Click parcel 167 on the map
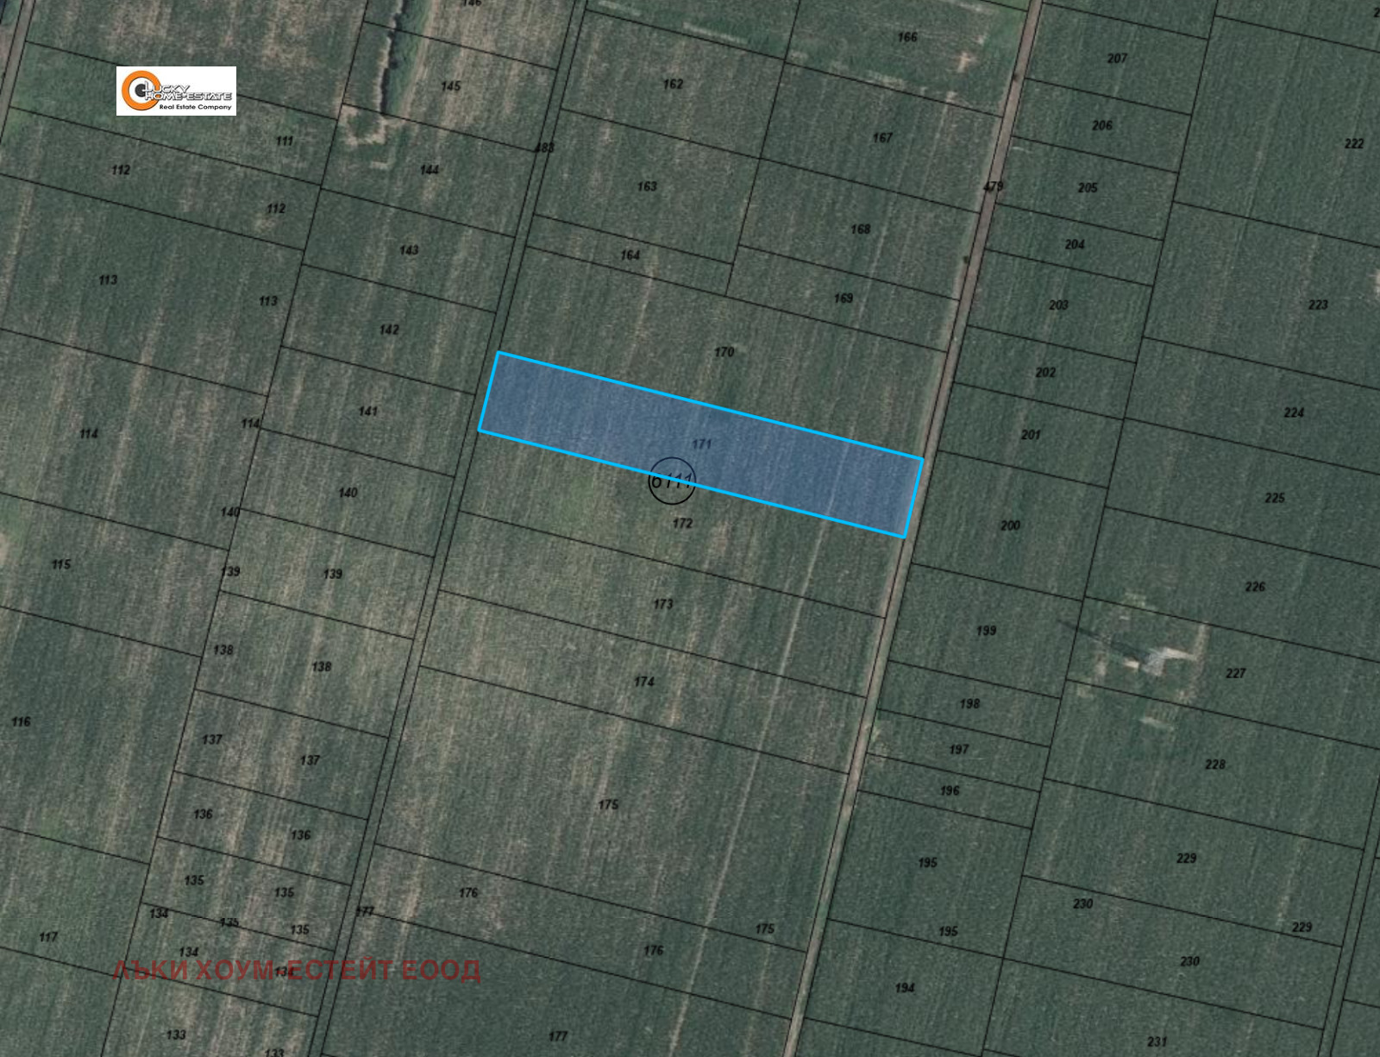 882,138
